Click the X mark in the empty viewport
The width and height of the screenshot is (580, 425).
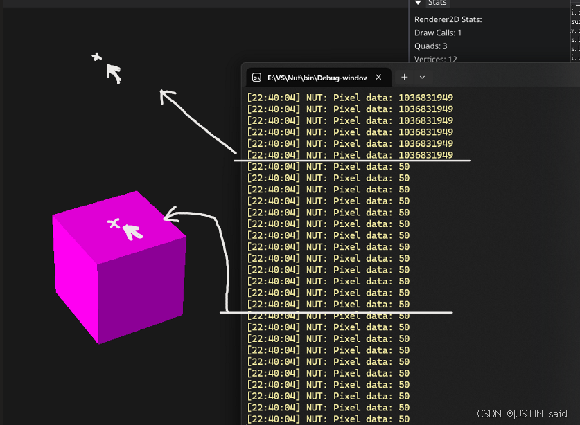(97, 57)
